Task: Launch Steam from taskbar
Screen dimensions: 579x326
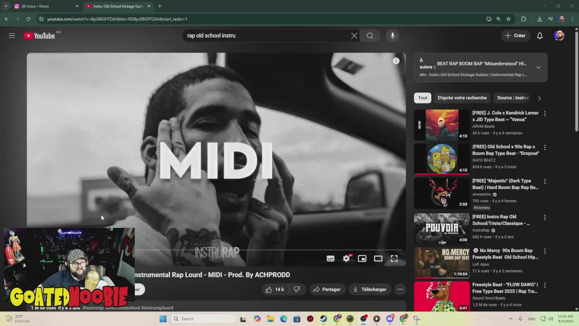Action: (323, 319)
